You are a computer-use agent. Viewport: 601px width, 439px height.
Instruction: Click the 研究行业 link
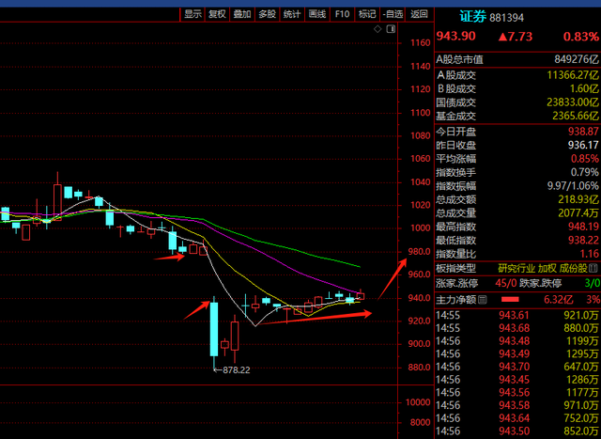click(516, 268)
